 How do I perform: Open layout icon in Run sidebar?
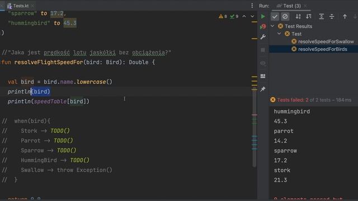[263, 76]
